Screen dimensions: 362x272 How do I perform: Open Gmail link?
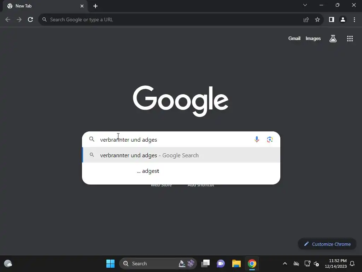(x=294, y=38)
